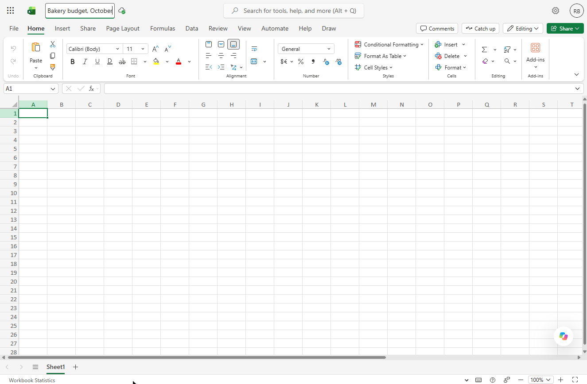
Task: Click the Copy icon in Clipboard
Action: 53,56
